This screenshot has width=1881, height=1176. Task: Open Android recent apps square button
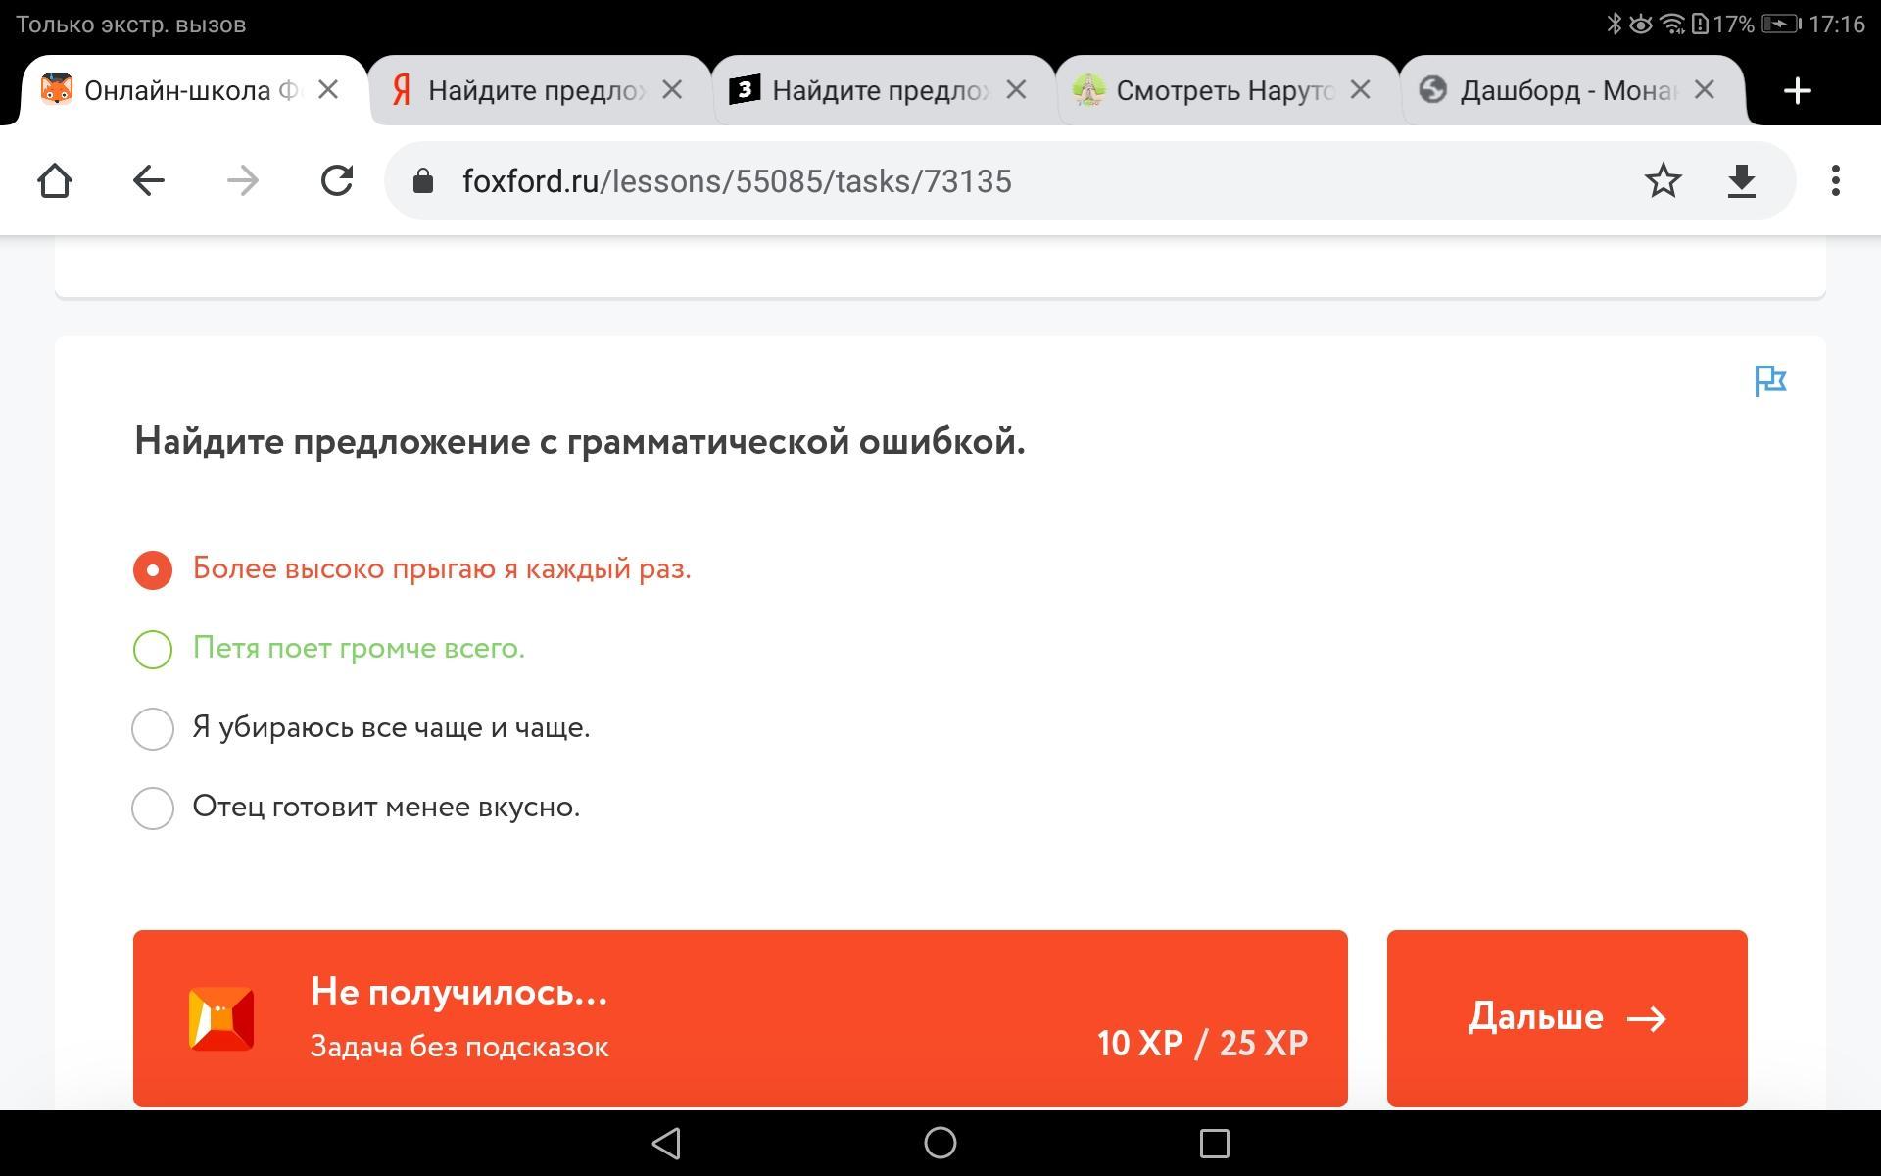tap(1214, 1143)
